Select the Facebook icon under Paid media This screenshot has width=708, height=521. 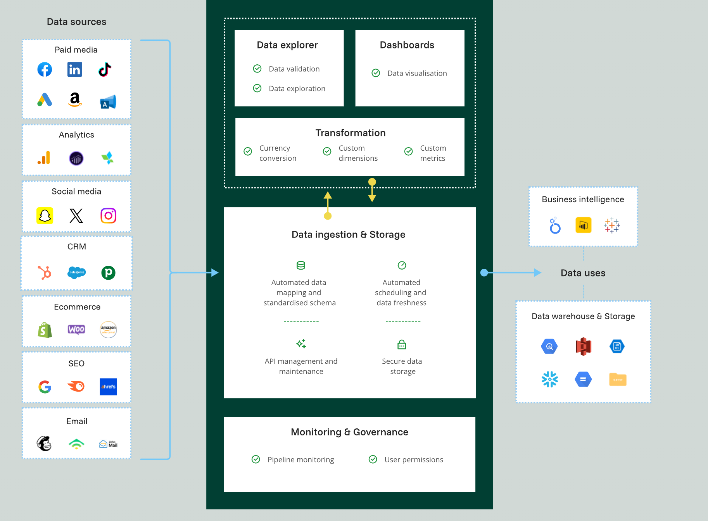click(x=45, y=69)
